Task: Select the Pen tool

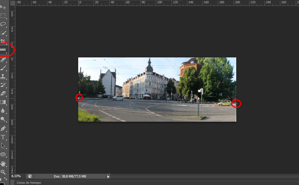Action: point(3,129)
